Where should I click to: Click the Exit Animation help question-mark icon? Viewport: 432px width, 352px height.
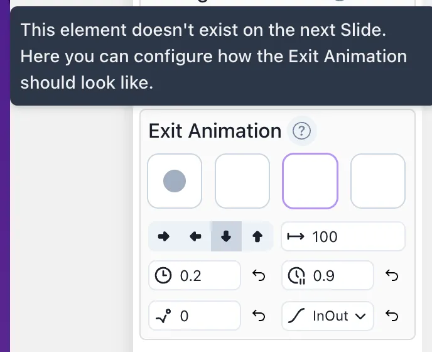(x=301, y=131)
